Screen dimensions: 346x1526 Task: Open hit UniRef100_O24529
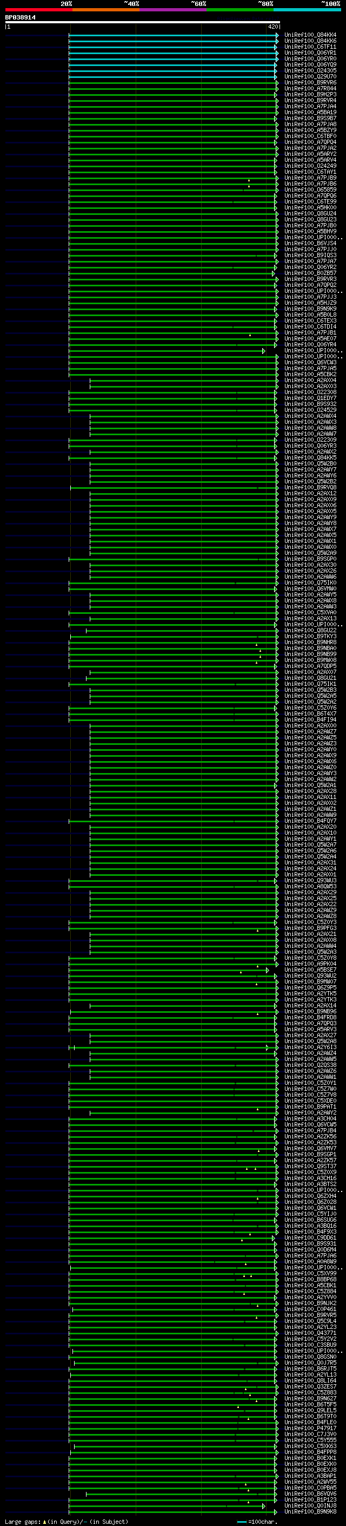pyautogui.click(x=310, y=410)
